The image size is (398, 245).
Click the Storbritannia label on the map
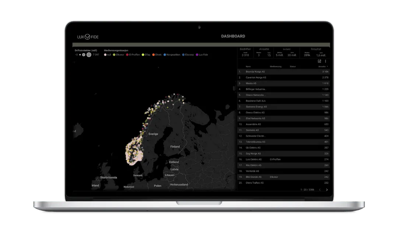108,178
